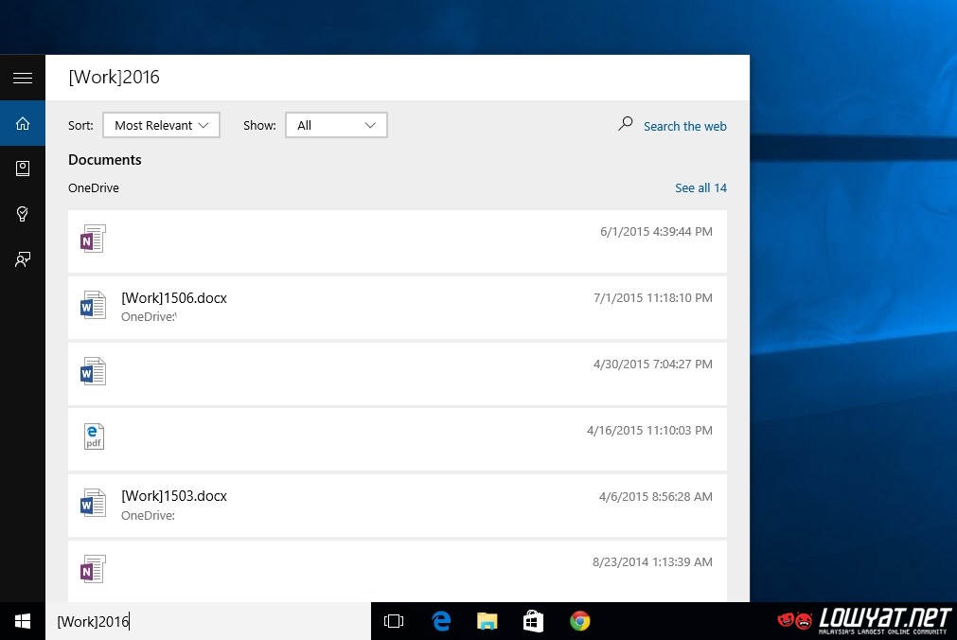Expand the Show 'All' dropdown
The height and width of the screenshot is (640, 957).
point(336,125)
